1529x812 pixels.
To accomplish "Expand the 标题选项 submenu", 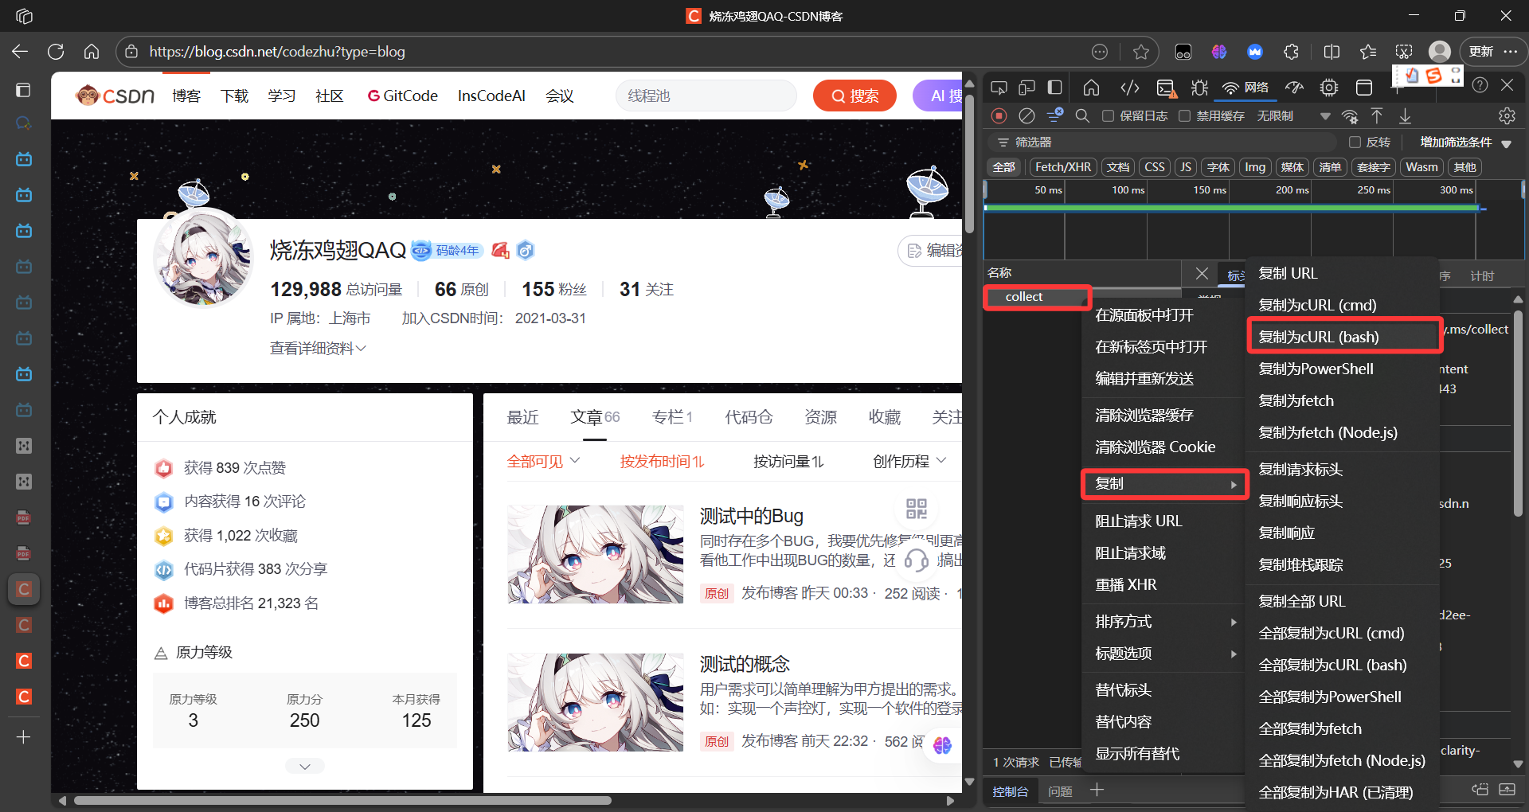I will tap(1165, 654).
